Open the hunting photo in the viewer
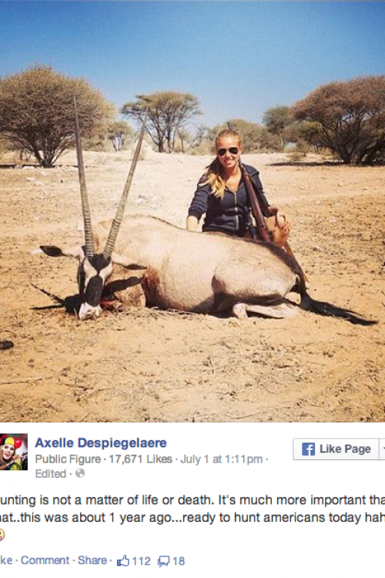The height and width of the screenshot is (578, 385). point(192,211)
